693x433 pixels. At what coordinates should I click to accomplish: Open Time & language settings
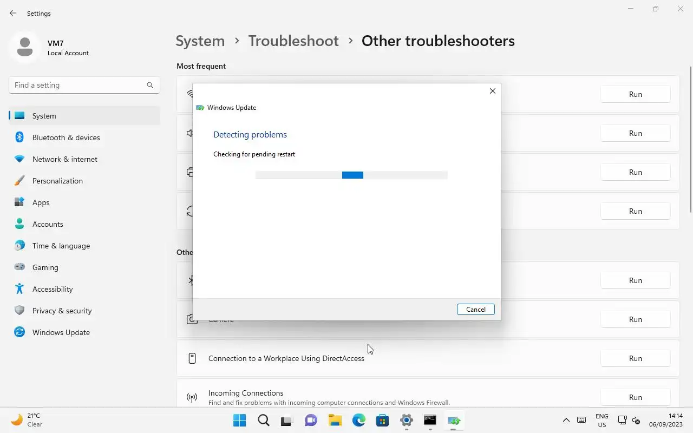pyautogui.click(x=84, y=246)
